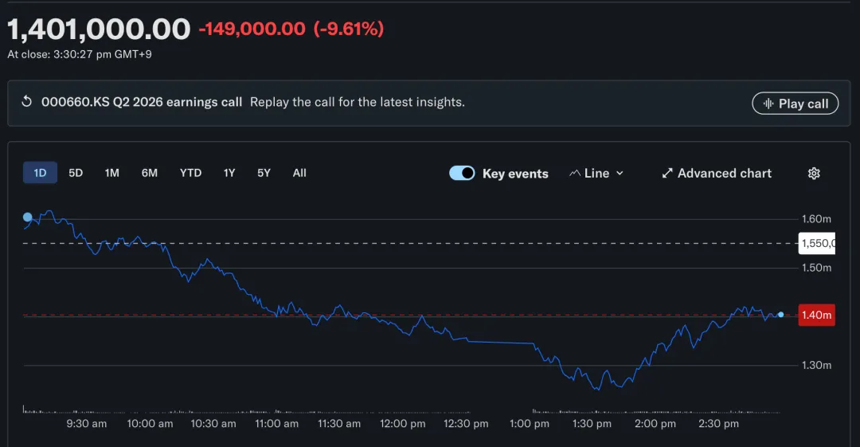Click the 1.60m axis label
The width and height of the screenshot is (860, 447).
click(x=816, y=219)
